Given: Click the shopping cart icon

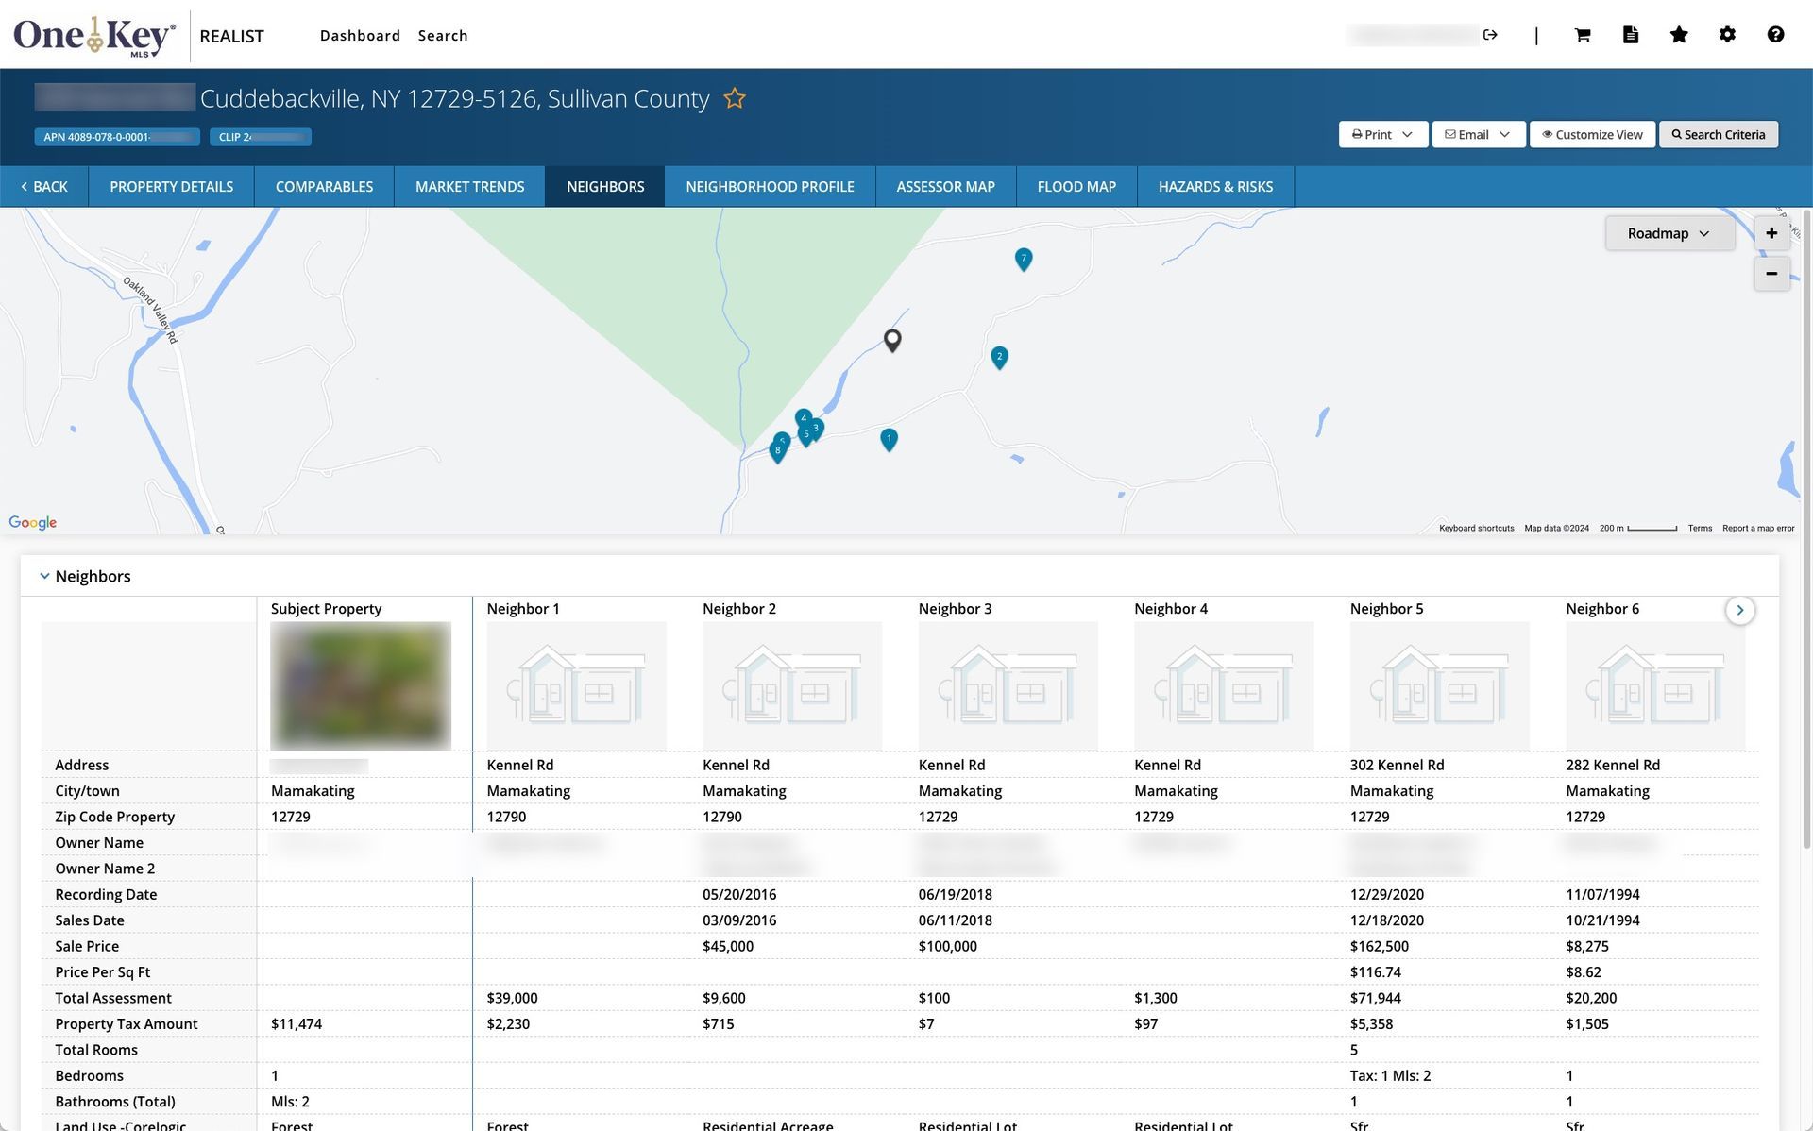Looking at the screenshot, I should pyautogui.click(x=1583, y=35).
